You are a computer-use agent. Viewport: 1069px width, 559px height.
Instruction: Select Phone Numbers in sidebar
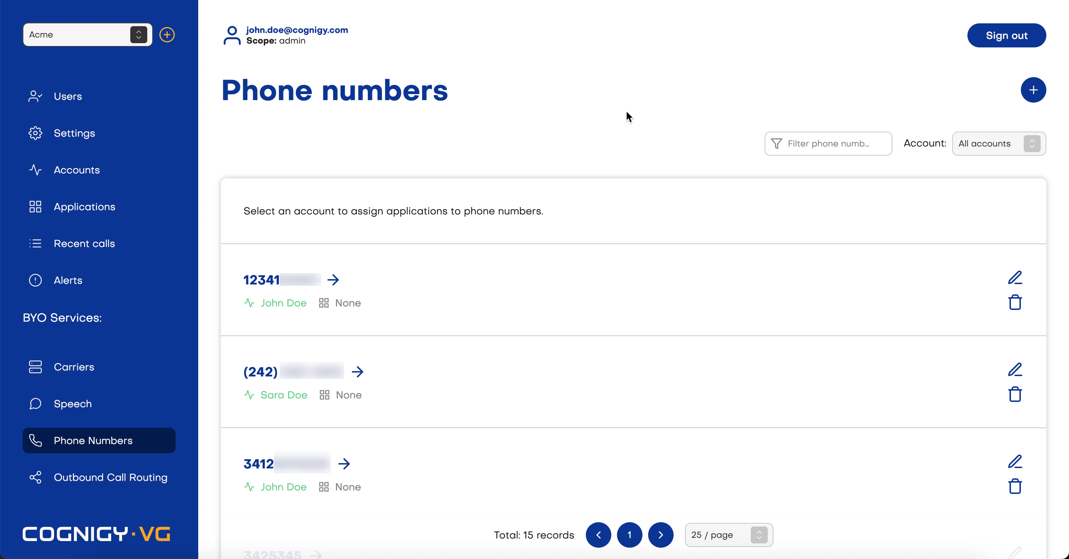99,440
